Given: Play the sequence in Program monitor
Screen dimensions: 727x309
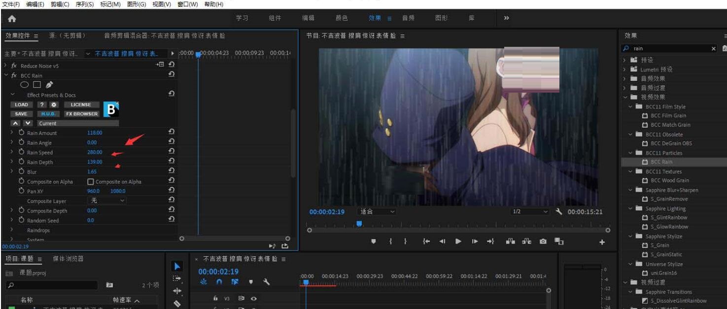Looking at the screenshot, I should tap(458, 241).
